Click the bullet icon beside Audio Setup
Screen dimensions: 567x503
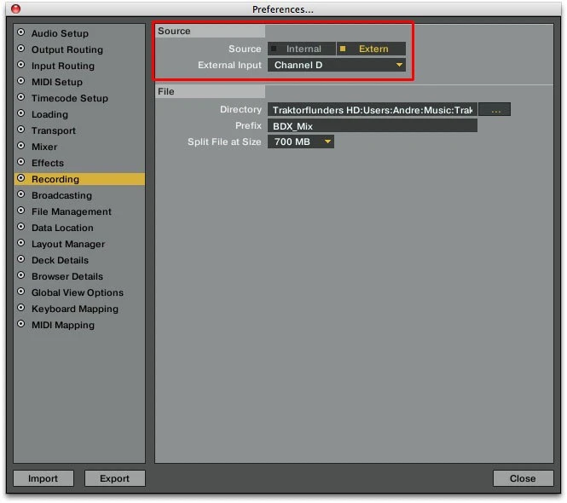point(20,33)
